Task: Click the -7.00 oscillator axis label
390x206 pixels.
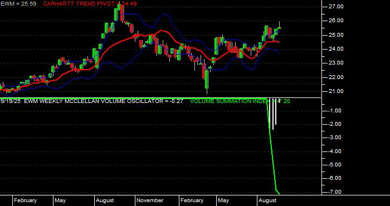Action: (x=335, y=192)
